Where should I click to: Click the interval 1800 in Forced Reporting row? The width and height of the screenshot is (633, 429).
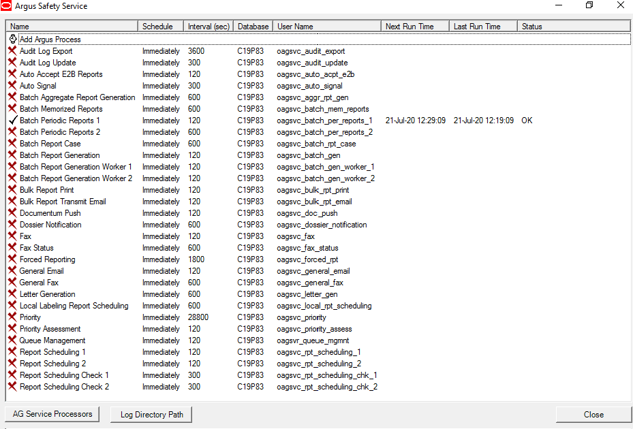[x=196, y=259]
